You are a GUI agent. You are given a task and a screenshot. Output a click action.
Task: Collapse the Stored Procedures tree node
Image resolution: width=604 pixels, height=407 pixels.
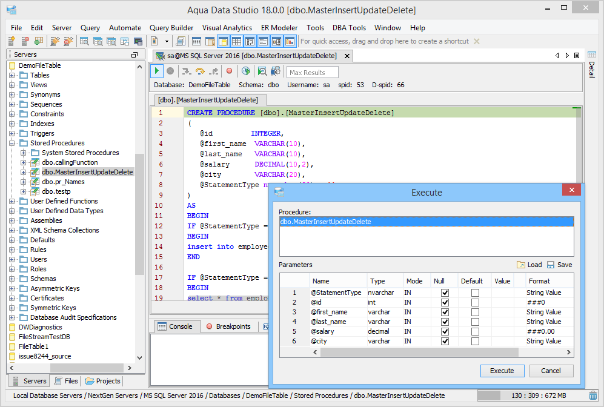pyautogui.click(x=12, y=143)
